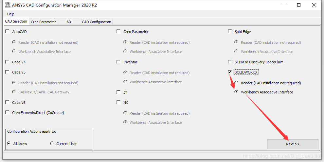324x162 pixels.
Task: Select NX Reader radio option
Action: click(x=125, y=113)
